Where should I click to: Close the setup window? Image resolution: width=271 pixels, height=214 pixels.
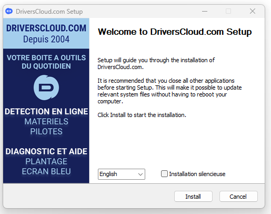[253, 11]
